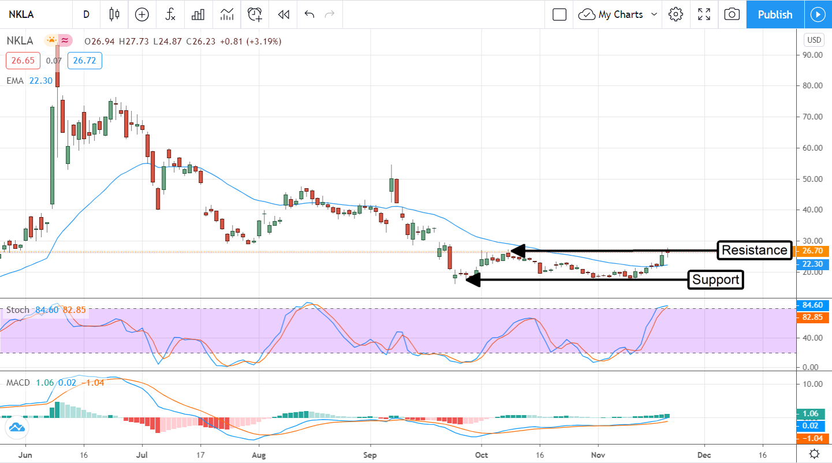Open chart settings gear in top toolbar

[676, 14]
